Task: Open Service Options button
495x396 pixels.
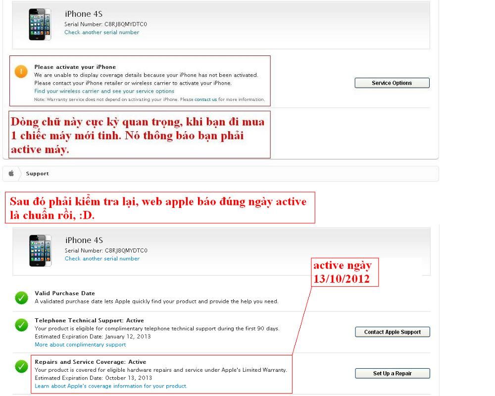Action: pos(392,83)
